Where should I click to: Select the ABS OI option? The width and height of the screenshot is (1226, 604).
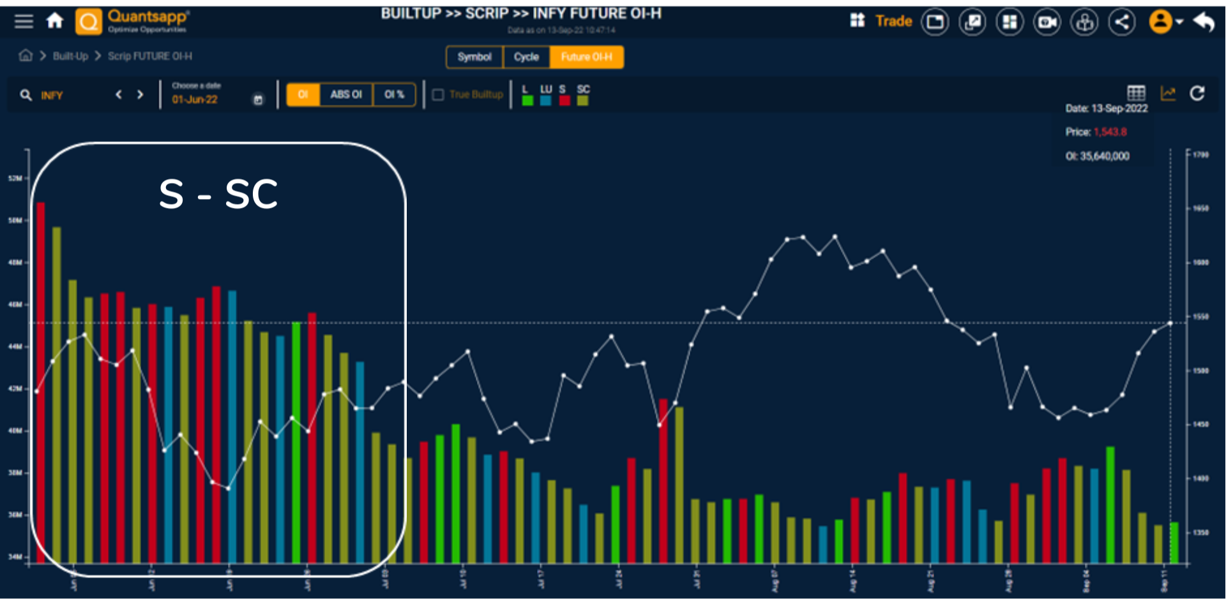[x=345, y=94]
